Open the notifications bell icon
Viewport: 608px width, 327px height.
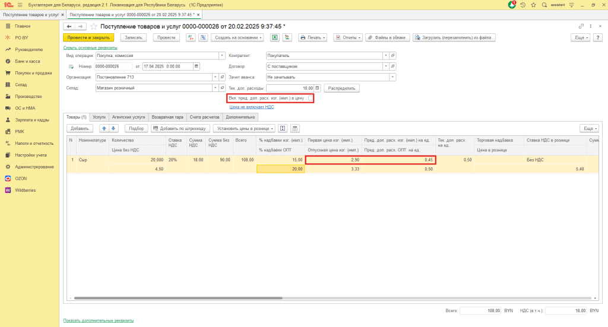(512, 5)
